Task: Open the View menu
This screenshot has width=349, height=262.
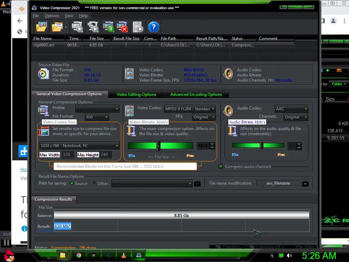Action: point(69,16)
